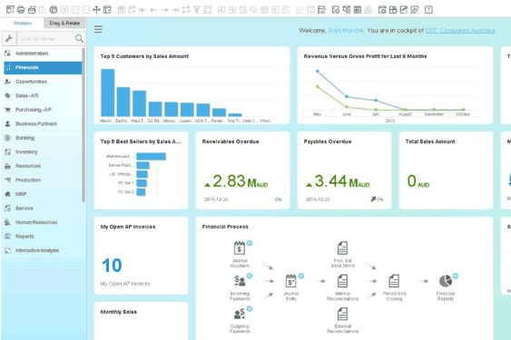The width and height of the screenshot is (511, 340).
Task: Select the Modules tab
Action: [23, 24]
